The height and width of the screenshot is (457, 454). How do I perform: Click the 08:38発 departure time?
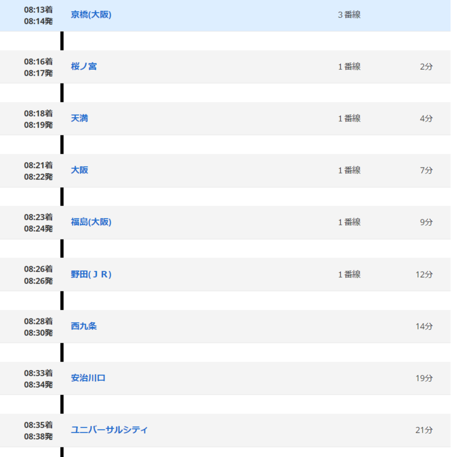tap(39, 436)
